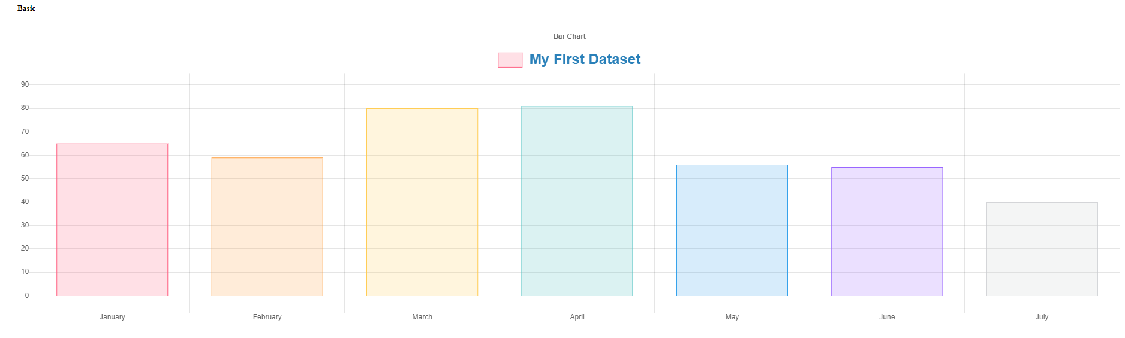
Task: Toggle the My First Dataset legend label
Action: 585,60
